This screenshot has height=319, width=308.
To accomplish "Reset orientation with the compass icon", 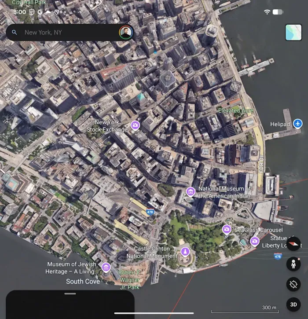I will [x=293, y=244].
